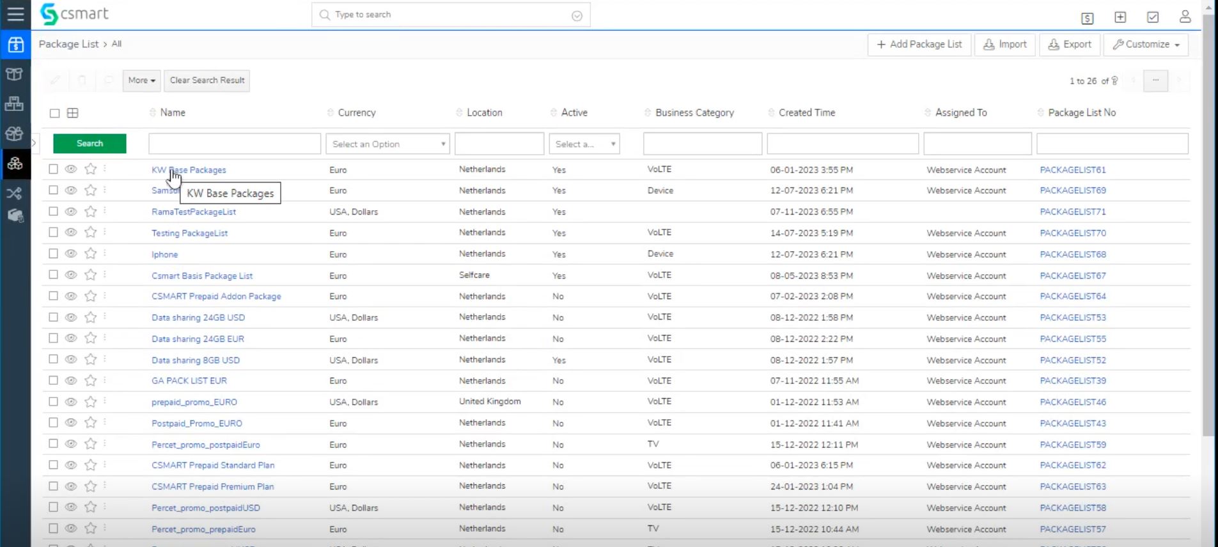Check the KW Base Packages row checkbox
Image resolution: width=1218 pixels, height=547 pixels.
(x=53, y=169)
